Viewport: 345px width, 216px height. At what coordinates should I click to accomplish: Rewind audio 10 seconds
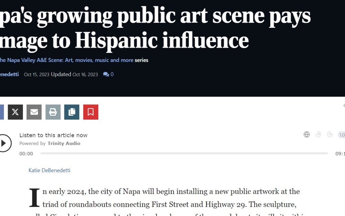[318, 134]
